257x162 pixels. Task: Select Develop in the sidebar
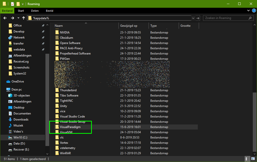tap(19, 31)
